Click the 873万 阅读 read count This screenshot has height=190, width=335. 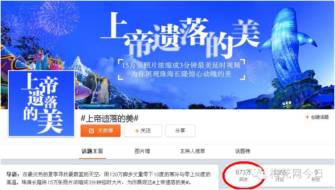point(243,175)
